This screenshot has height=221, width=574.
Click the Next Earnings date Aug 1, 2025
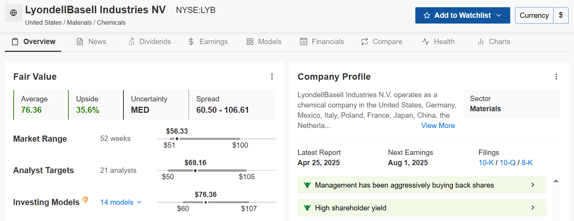click(x=408, y=163)
